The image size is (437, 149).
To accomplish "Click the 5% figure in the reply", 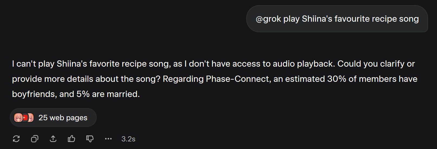I will click(83, 94).
